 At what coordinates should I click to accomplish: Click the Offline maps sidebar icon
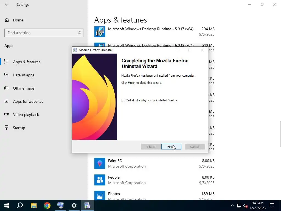(7, 88)
